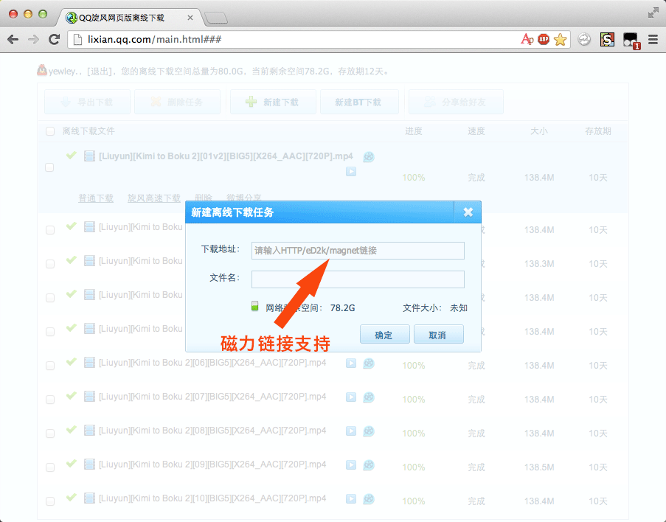Focus the file name input field
Screen dimensions: 666x522
358,279
